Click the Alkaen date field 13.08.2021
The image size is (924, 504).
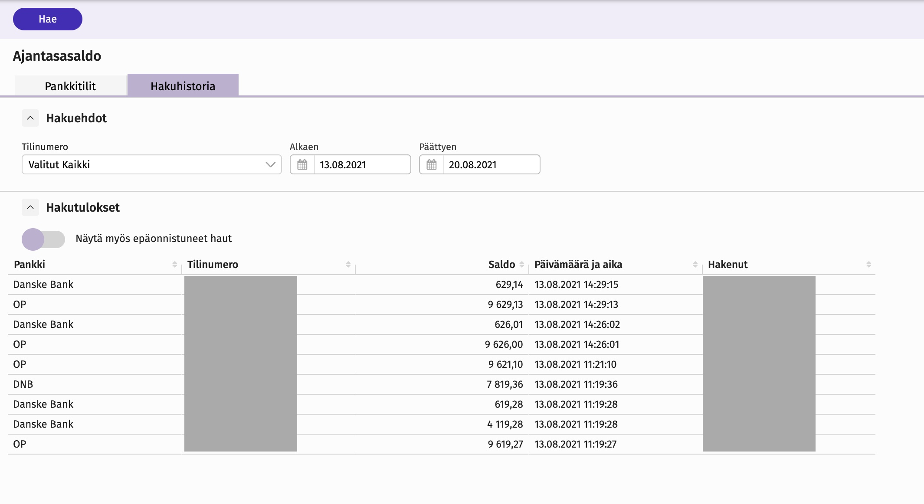362,165
